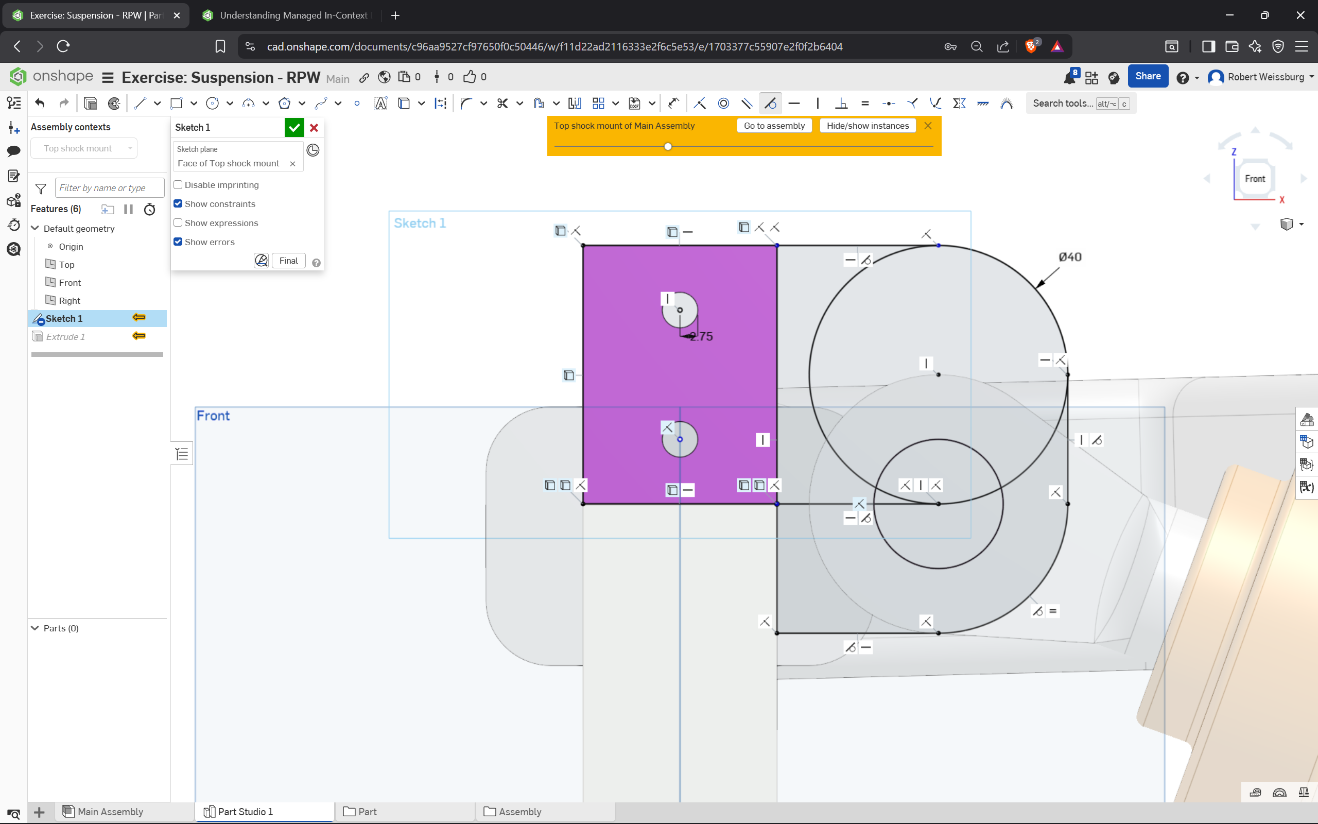
Task: Collapse the Parts (0) section
Action: pos(36,628)
